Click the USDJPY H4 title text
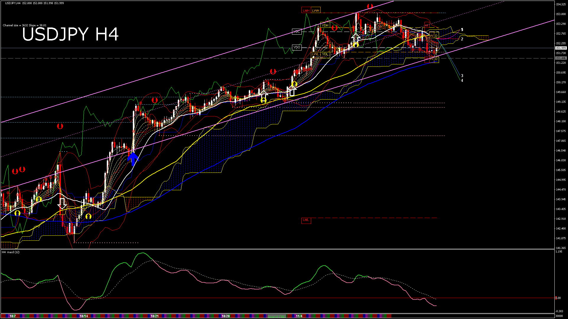The width and height of the screenshot is (568, 319). click(70, 34)
